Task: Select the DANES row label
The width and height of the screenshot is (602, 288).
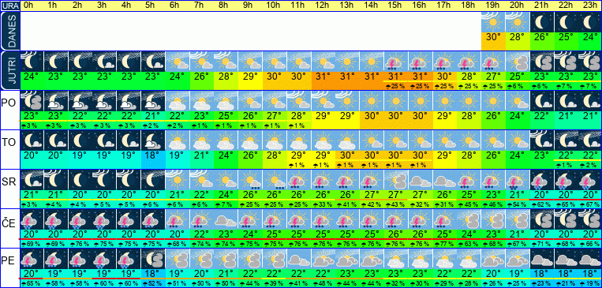Action: click(x=9, y=32)
